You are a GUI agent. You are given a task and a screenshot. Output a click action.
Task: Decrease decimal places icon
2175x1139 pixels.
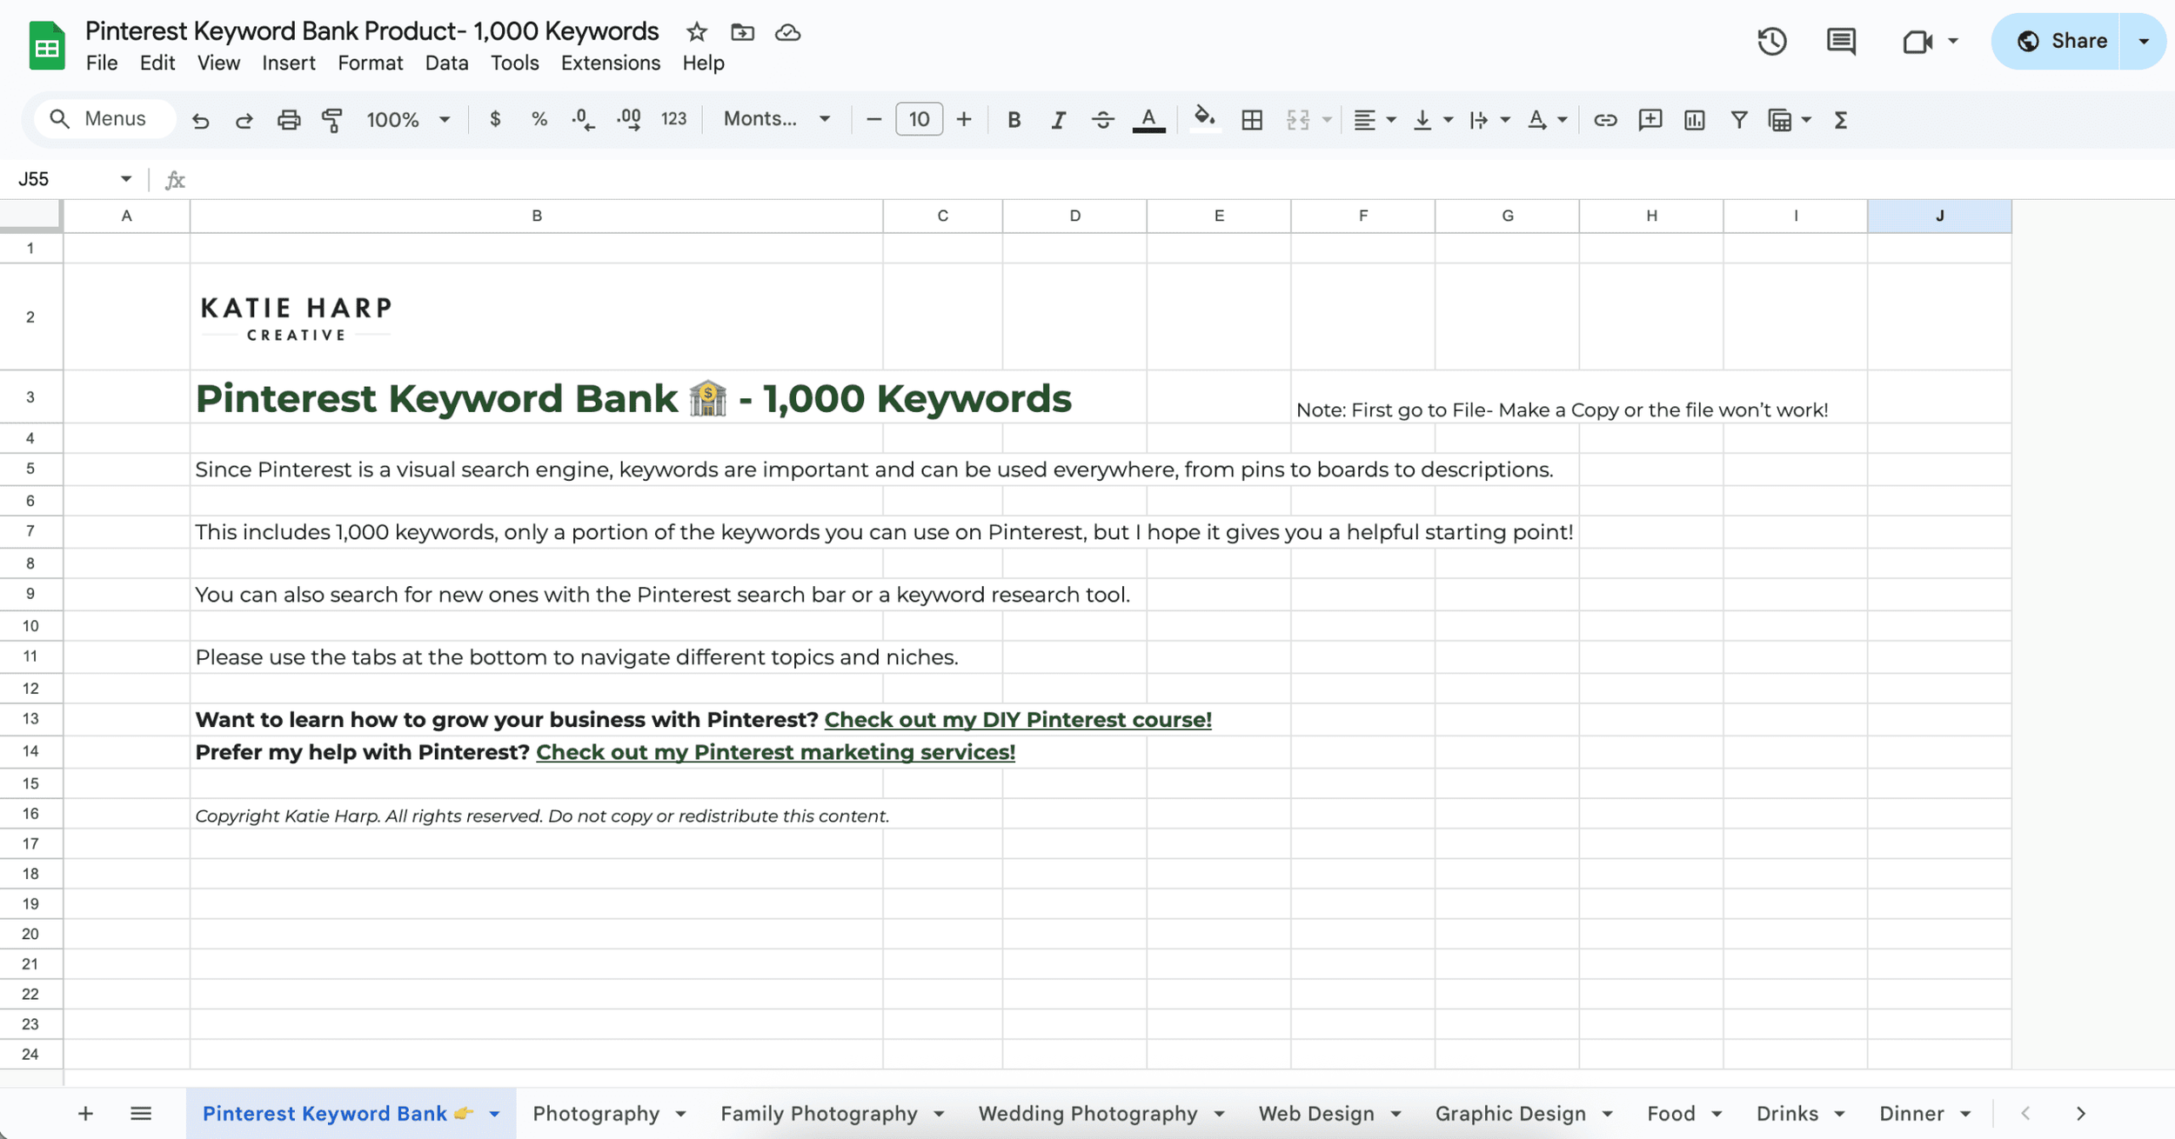click(584, 120)
